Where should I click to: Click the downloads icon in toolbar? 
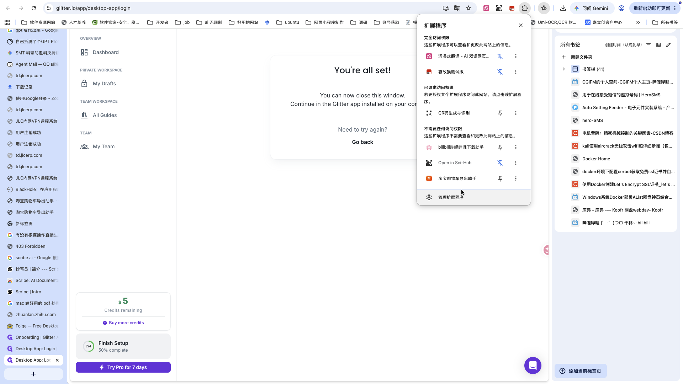tap(563, 8)
